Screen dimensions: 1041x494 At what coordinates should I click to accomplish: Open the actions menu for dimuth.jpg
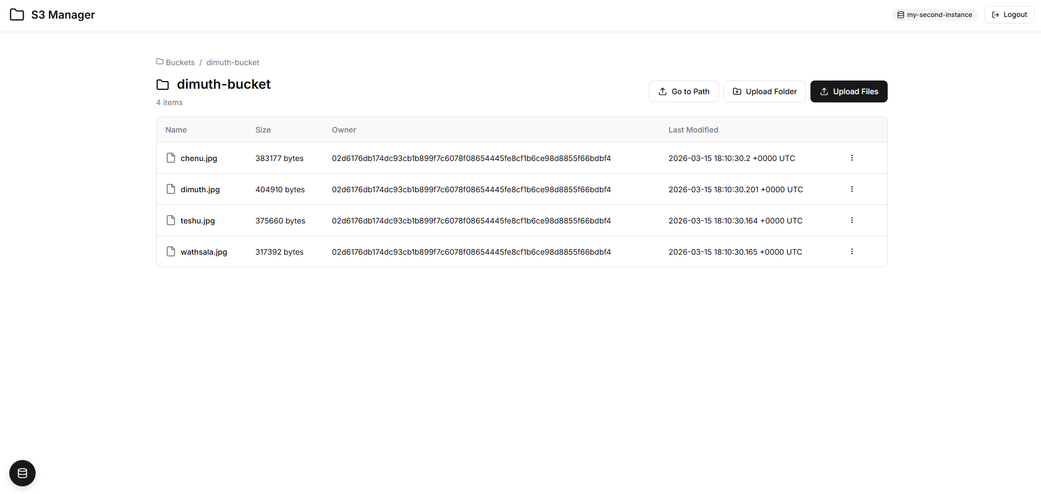pyautogui.click(x=852, y=189)
